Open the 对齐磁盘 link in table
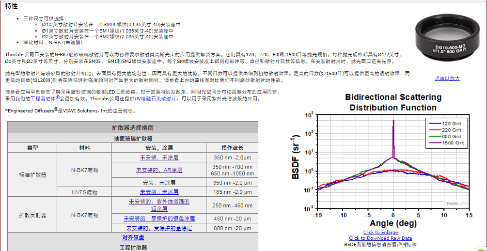487x251 pixels. click(133, 238)
